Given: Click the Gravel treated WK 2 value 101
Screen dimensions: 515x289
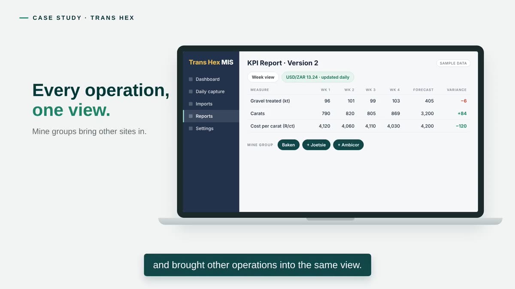Looking at the screenshot, I should point(351,101).
